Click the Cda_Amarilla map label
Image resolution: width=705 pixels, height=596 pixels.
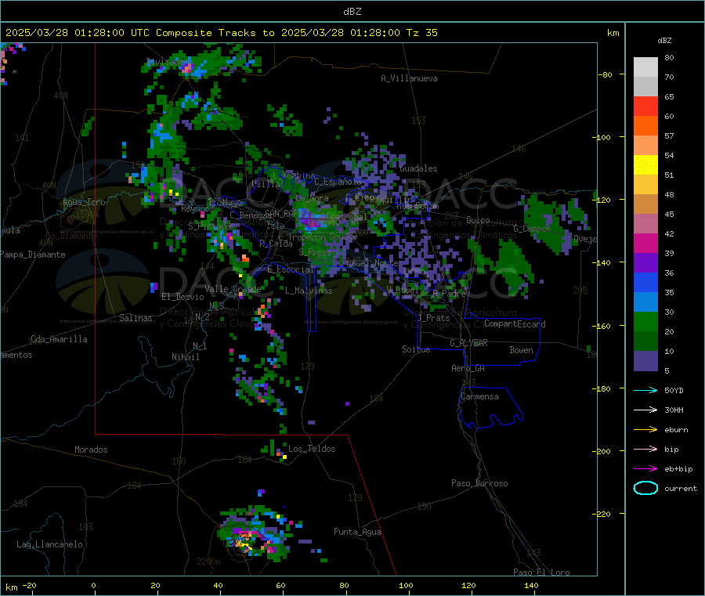coord(59,339)
